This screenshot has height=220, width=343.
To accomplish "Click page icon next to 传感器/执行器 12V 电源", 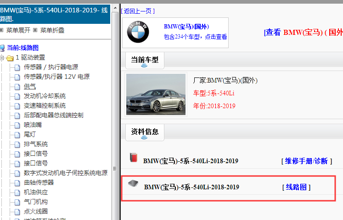I will [17, 77].
